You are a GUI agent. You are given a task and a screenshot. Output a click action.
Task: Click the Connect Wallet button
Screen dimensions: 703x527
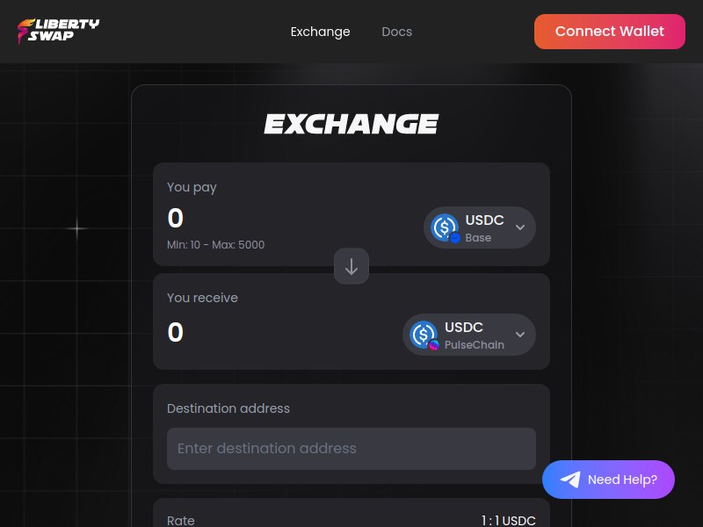(x=609, y=32)
